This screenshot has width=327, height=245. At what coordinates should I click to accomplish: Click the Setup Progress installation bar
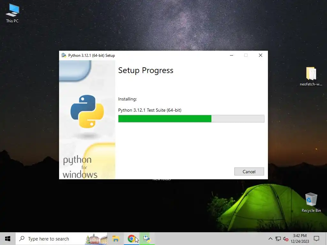click(x=191, y=119)
